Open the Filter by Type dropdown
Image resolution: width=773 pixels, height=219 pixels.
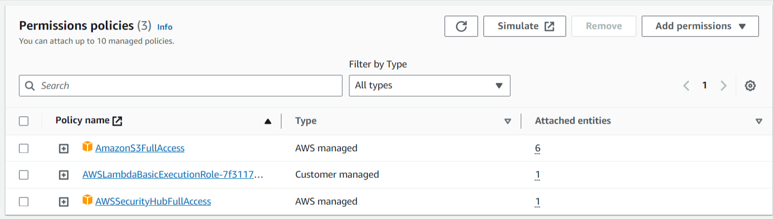(429, 86)
